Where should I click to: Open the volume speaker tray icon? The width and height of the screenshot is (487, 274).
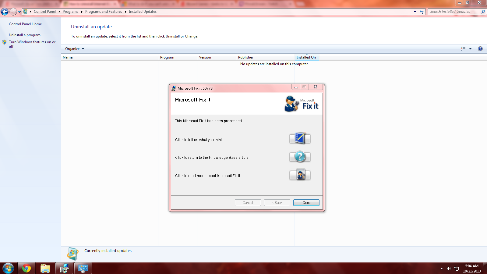tap(449, 269)
